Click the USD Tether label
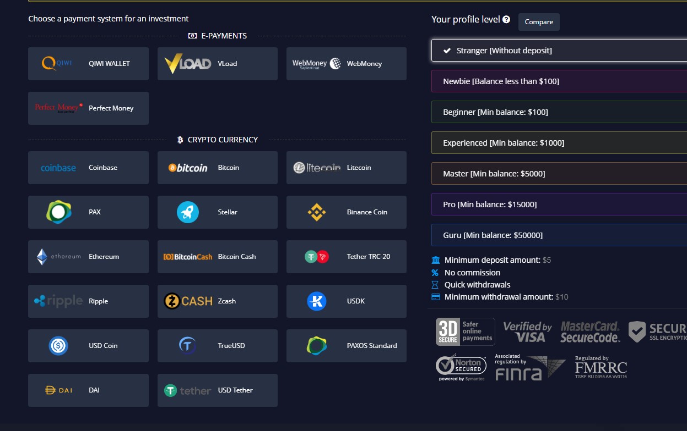The width and height of the screenshot is (687, 431). (x=235, y=390)
